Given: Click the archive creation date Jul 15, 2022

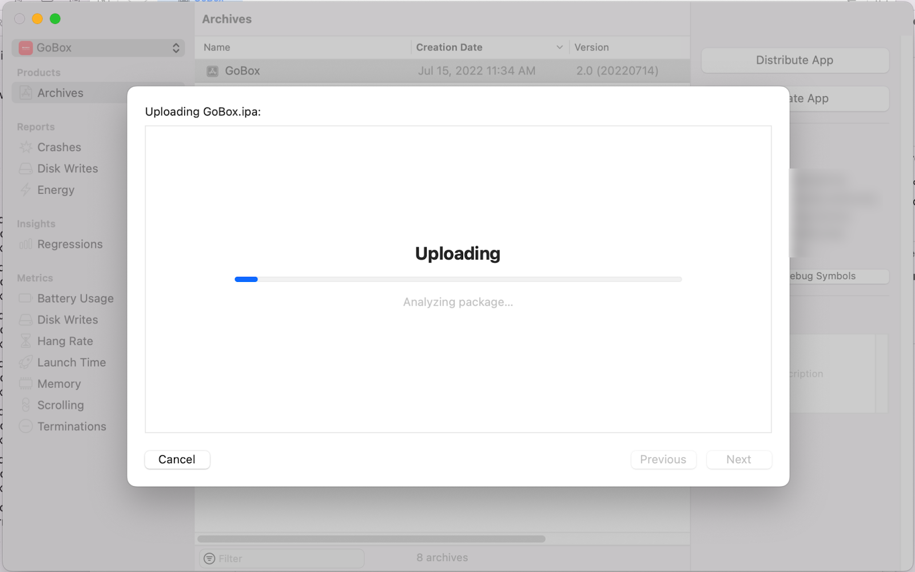Looking at the screenshot, I should click(476, 71).
